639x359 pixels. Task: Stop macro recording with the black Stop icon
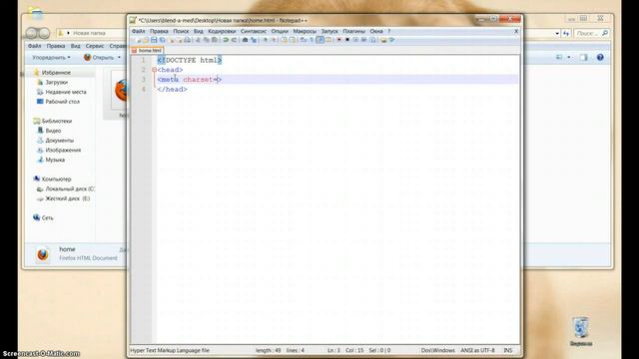click(347, 40)
